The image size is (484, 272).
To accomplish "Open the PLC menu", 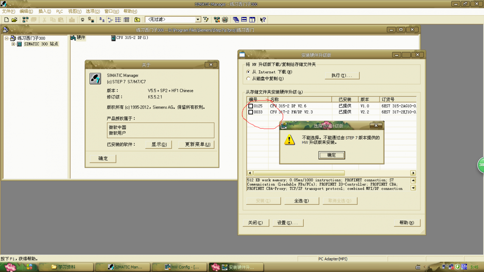I will [x=60, y=11].
